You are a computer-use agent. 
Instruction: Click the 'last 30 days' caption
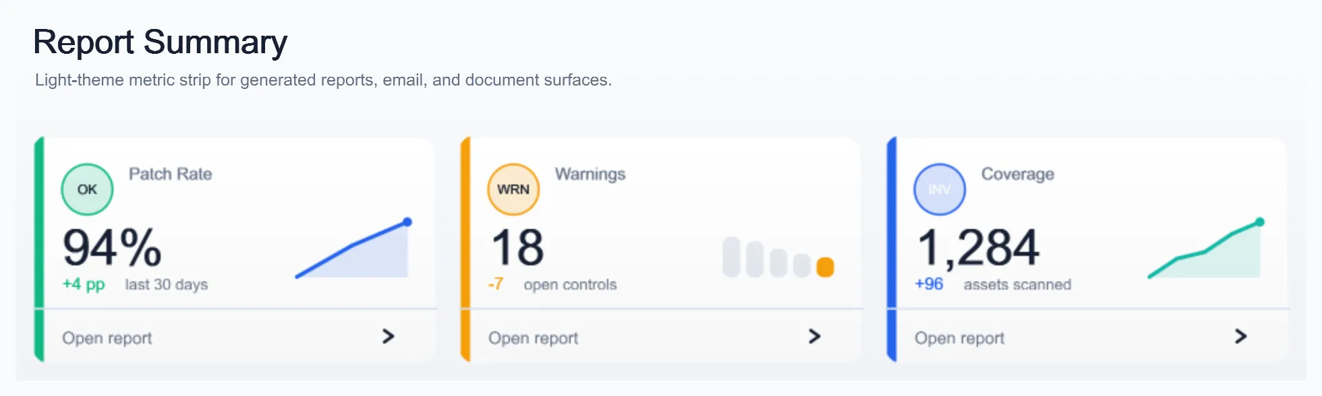[x=166, y=284]
